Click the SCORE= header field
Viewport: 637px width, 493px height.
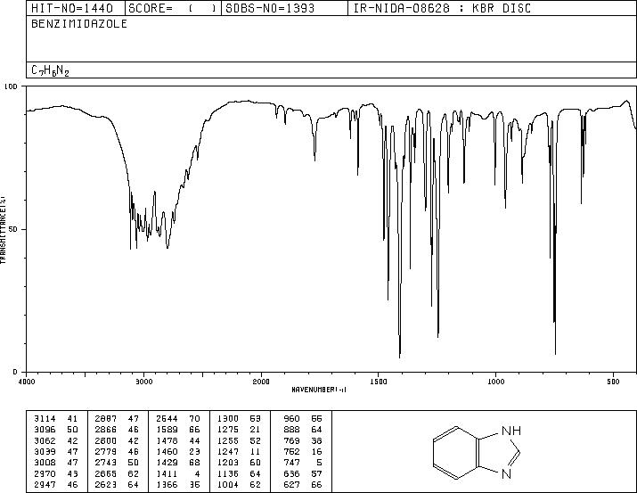pyautogui.click(x=173, y=8)
